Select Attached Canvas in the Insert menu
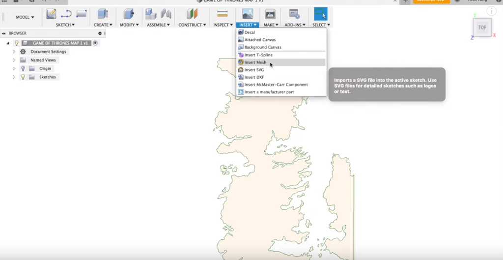 (x=260, y=40)
